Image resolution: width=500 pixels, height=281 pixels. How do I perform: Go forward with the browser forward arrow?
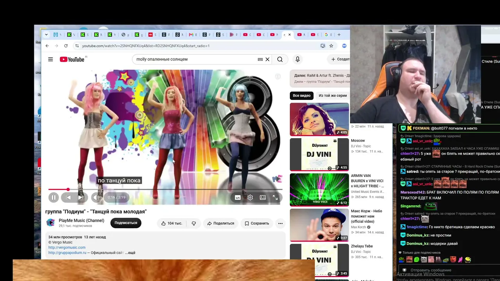click(56, 46)
